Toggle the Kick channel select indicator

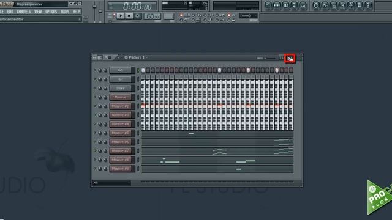[x=138, y=71]
